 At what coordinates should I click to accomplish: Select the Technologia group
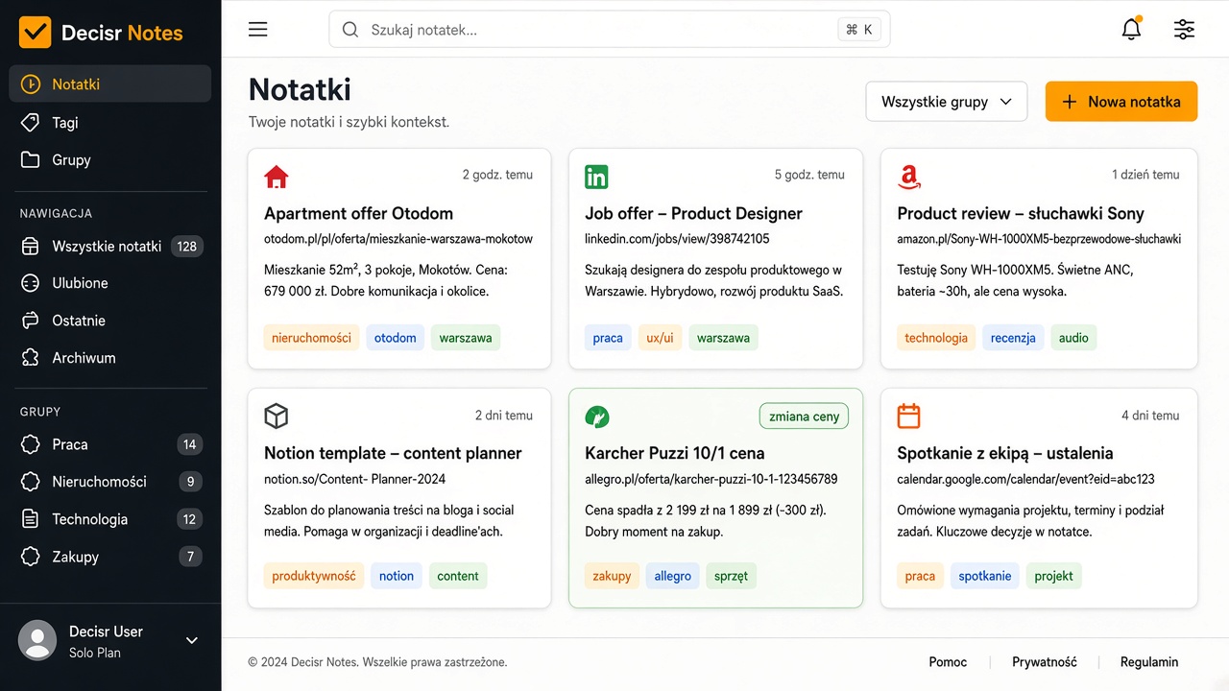click(x=110, y=519)
